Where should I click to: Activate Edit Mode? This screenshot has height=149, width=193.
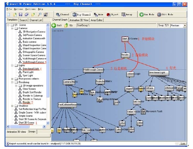tap(165, 15)
